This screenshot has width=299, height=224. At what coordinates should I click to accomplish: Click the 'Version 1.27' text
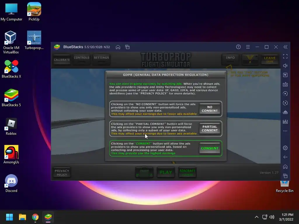(269, 173)
